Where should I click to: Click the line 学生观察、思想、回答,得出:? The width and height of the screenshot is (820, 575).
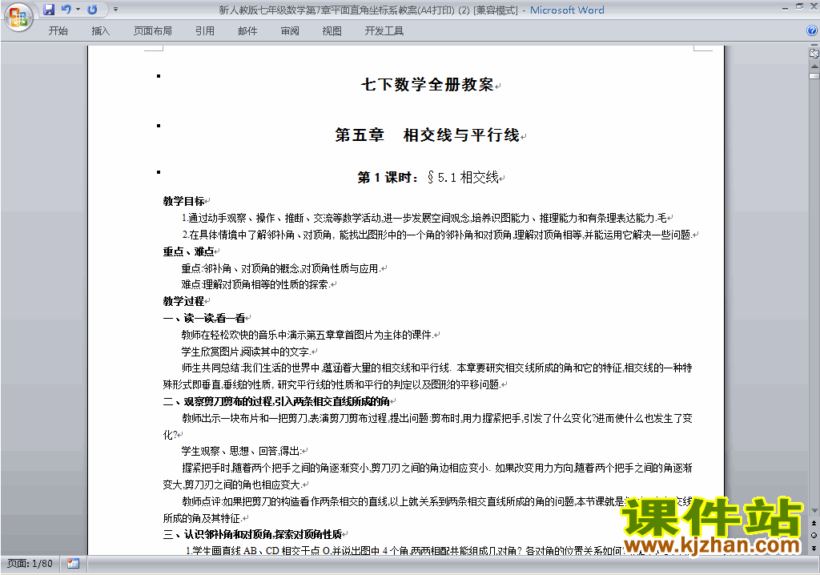(241, 451)
